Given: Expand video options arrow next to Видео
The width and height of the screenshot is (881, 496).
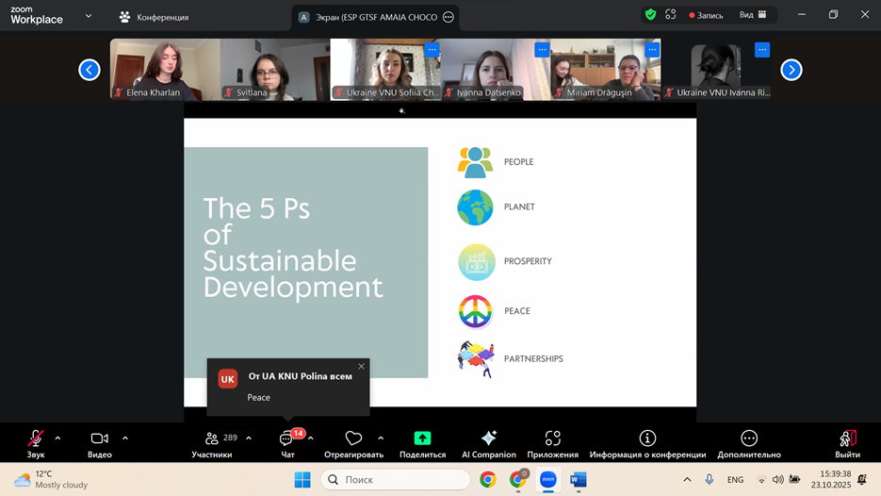Looking at the screenshot, I should click(124, 438).
